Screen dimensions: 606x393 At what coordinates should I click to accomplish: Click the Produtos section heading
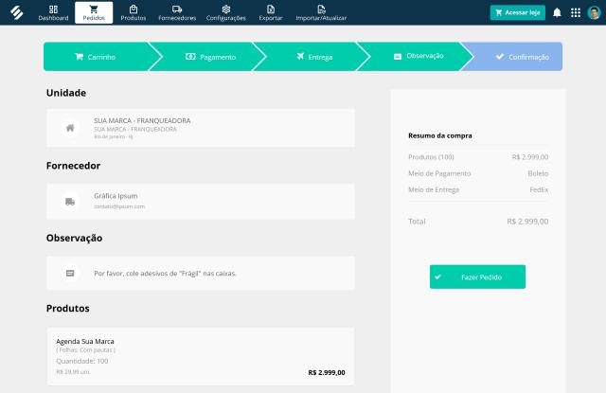tap(67, 308)
